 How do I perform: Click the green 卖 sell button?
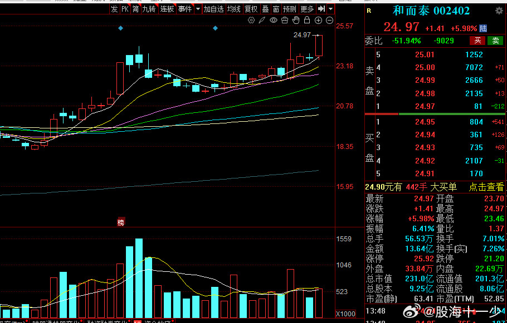495,41
